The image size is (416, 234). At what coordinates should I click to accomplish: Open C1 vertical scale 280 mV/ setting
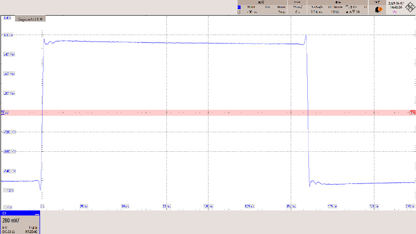point(11,220)
